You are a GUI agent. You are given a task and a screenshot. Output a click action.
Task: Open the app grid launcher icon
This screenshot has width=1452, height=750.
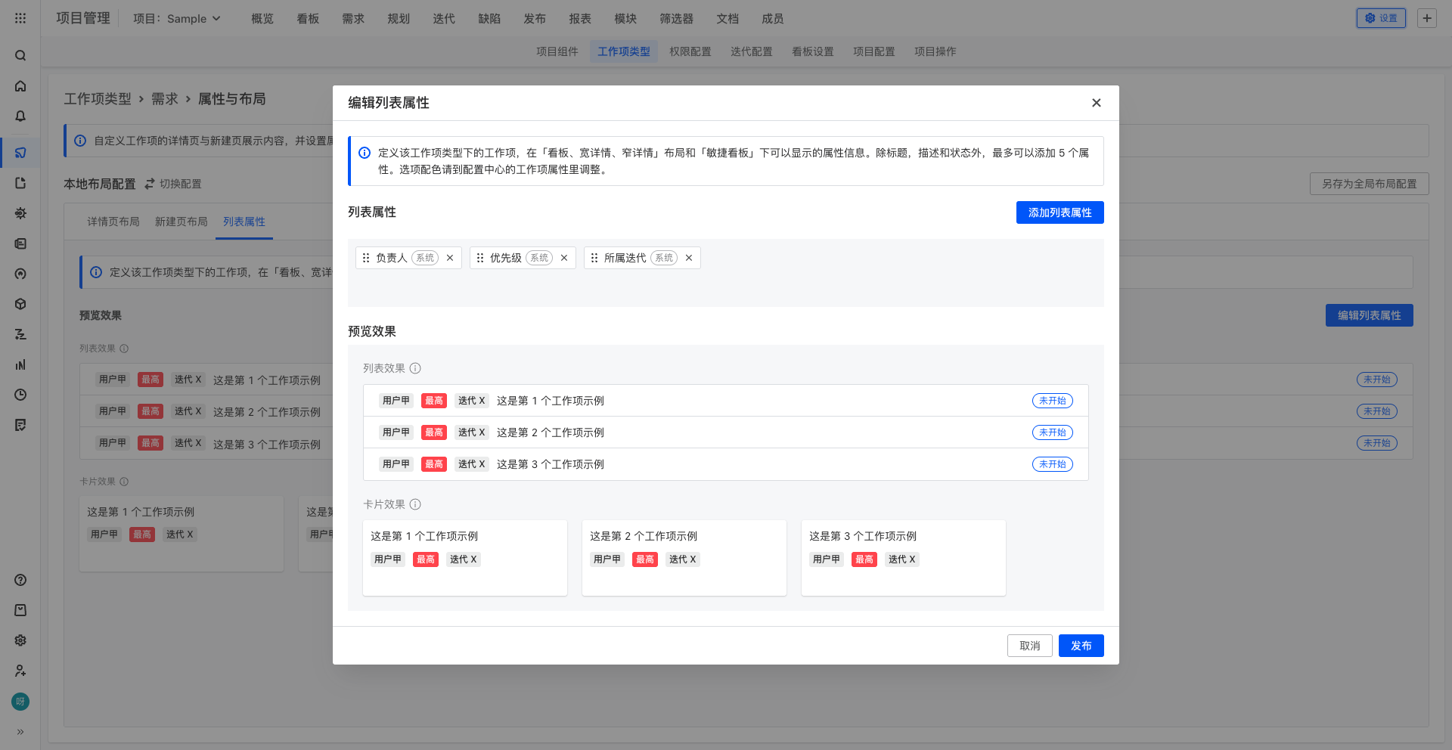(x=20, y=18)
